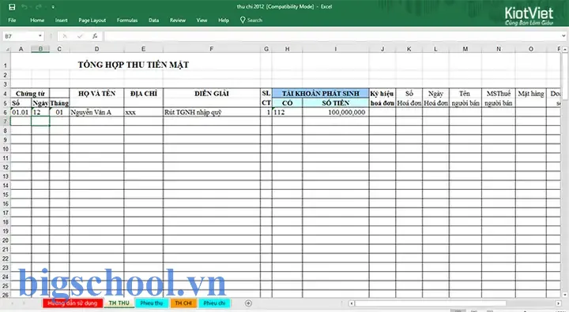Click the MSThuế người bán header
Screen dimensions: 569x312
pyautogui.click(x=498, y=98)
